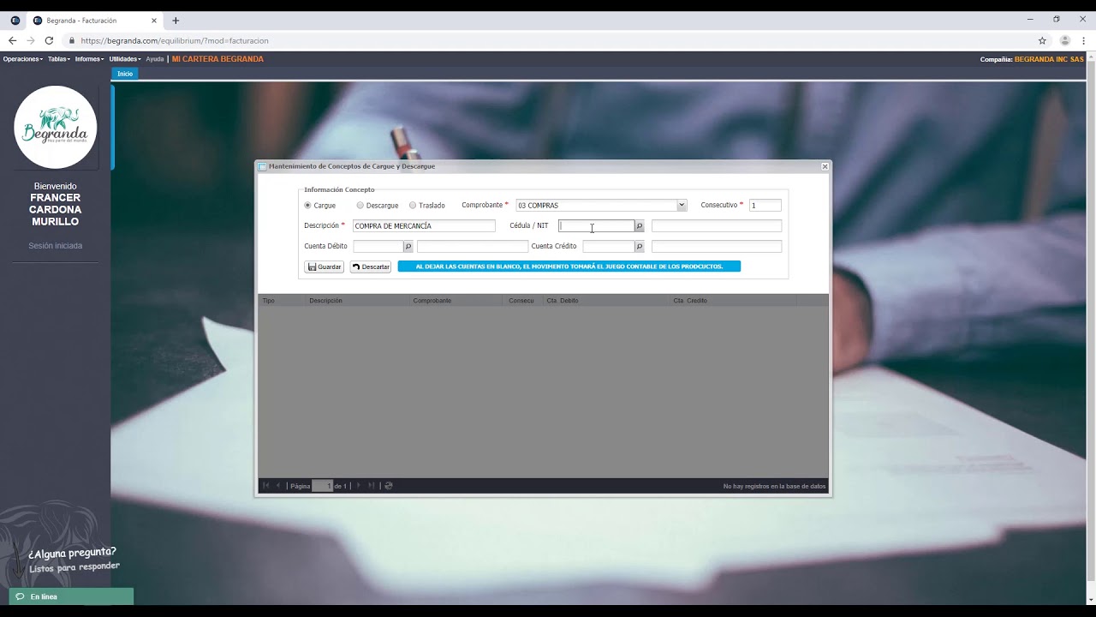Focus the Descripción text field
1096x617 pixels.
coord(424,226)
